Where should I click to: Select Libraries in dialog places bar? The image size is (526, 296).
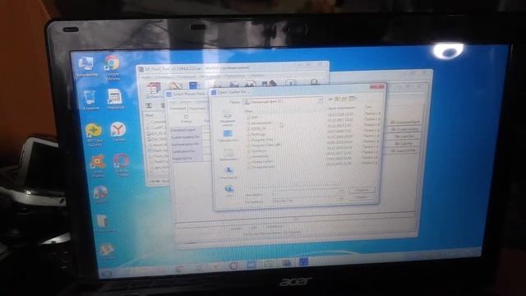228,155
